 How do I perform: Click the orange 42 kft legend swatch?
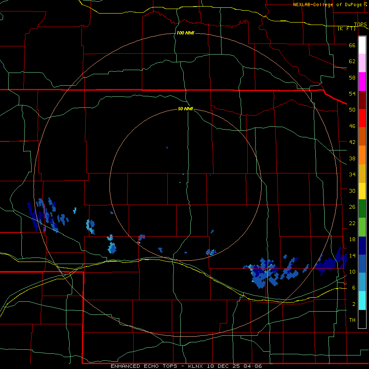pos(362,155)
